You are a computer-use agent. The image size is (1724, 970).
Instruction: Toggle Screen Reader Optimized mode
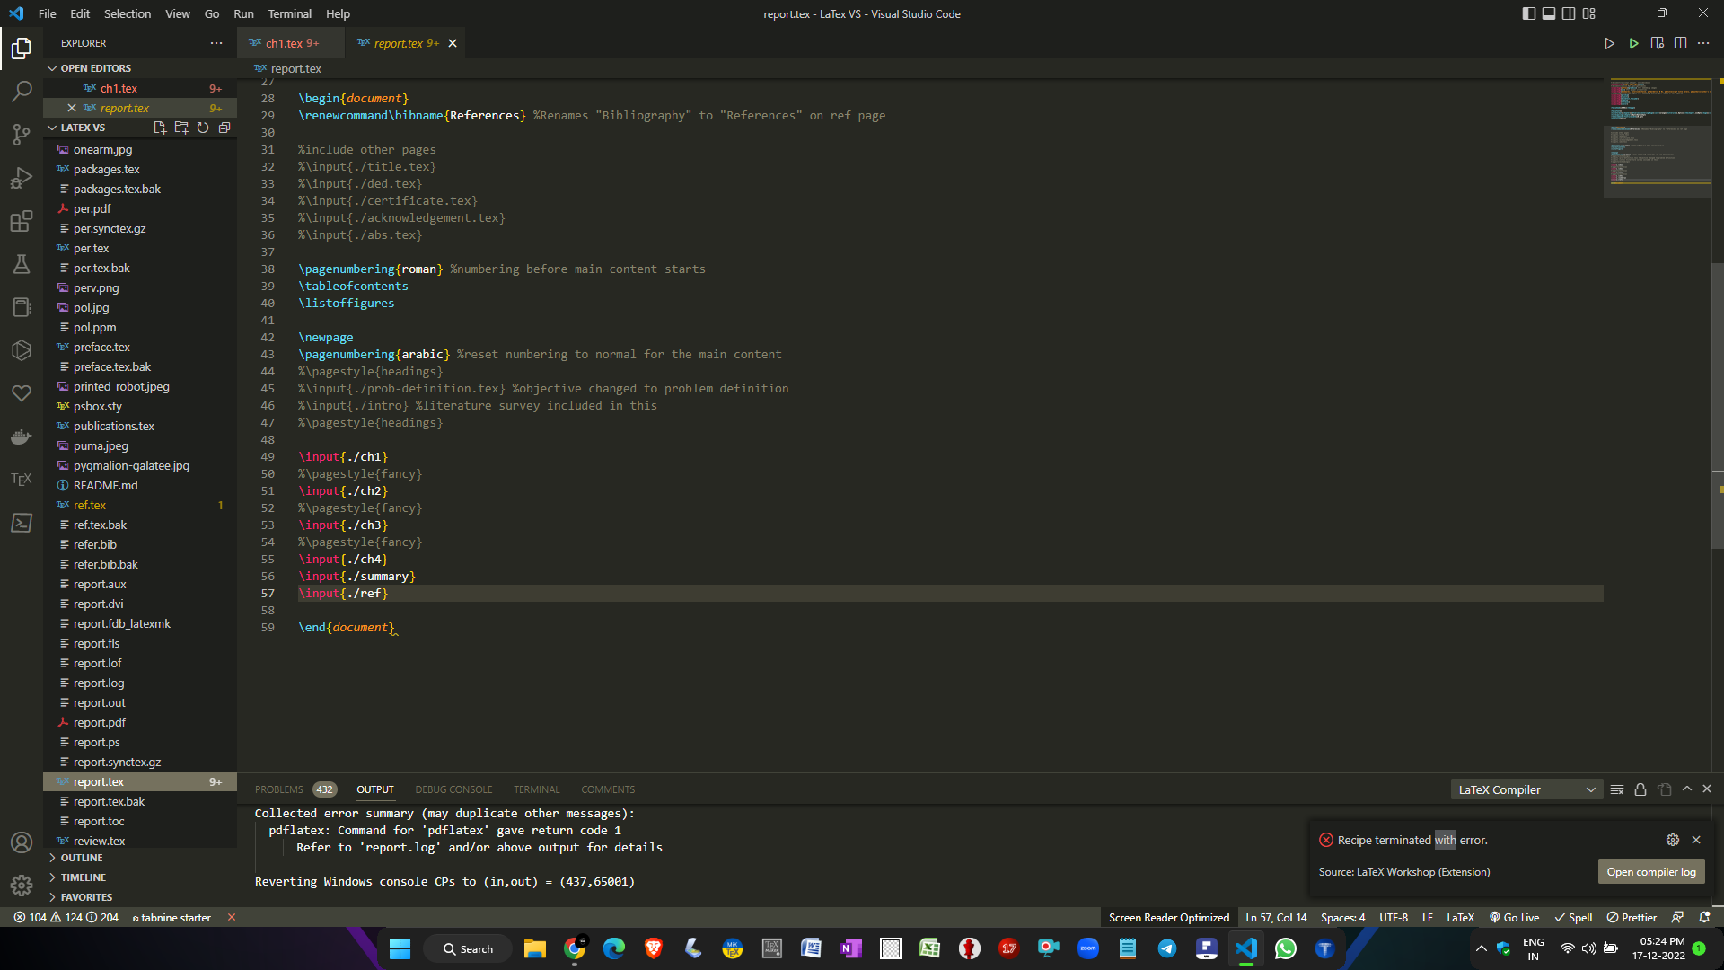1168,917
